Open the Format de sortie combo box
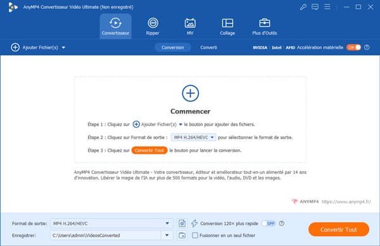The image size is (380, 246). click(111, 223)
